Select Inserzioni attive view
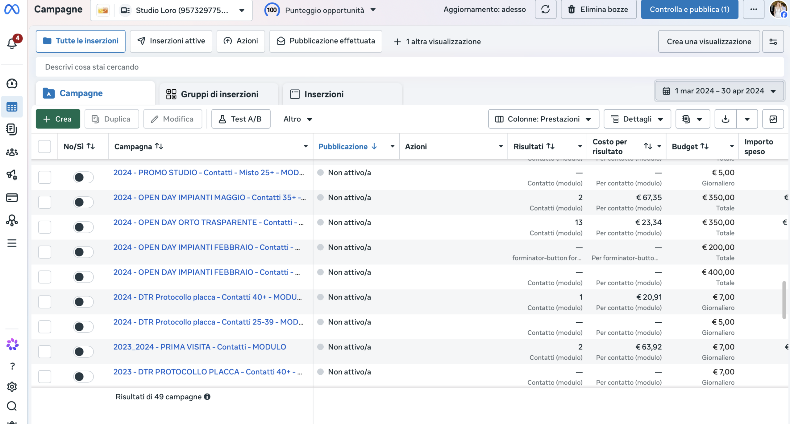The height and width of the screenshot is (424, 790). click(x=171, y=41)
